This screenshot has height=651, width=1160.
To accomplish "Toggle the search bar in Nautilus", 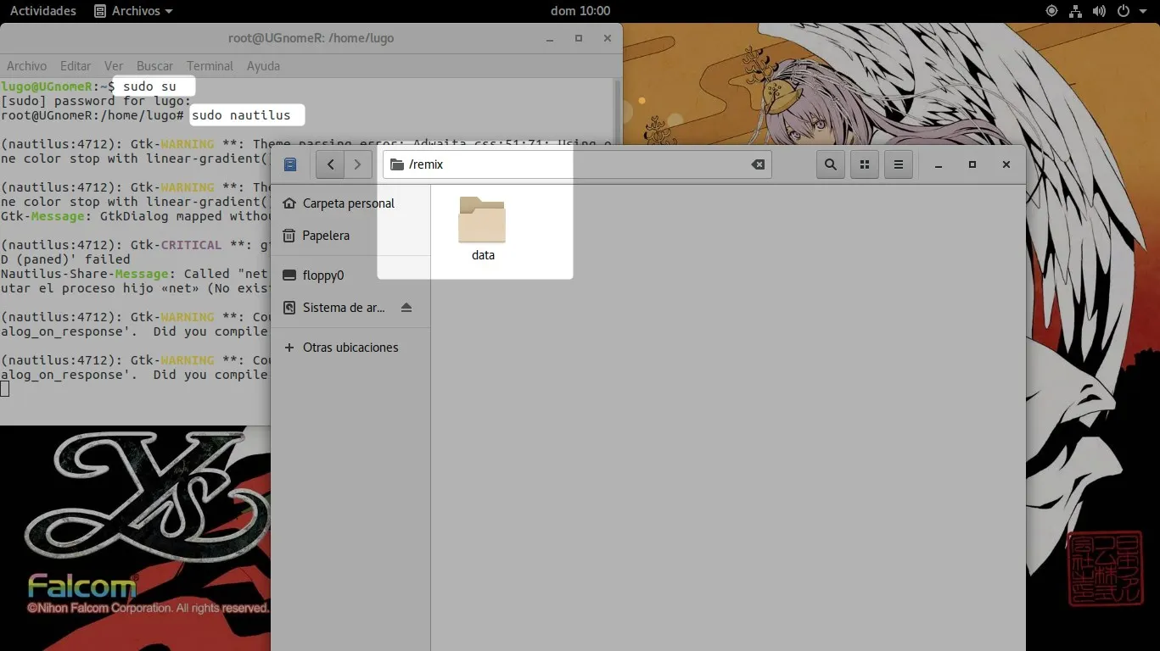I will [830, 164].
